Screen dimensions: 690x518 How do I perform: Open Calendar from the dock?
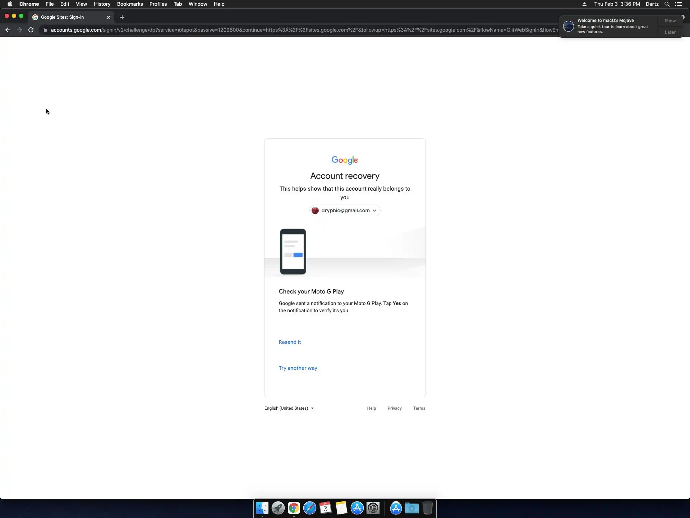click(325, 508)
